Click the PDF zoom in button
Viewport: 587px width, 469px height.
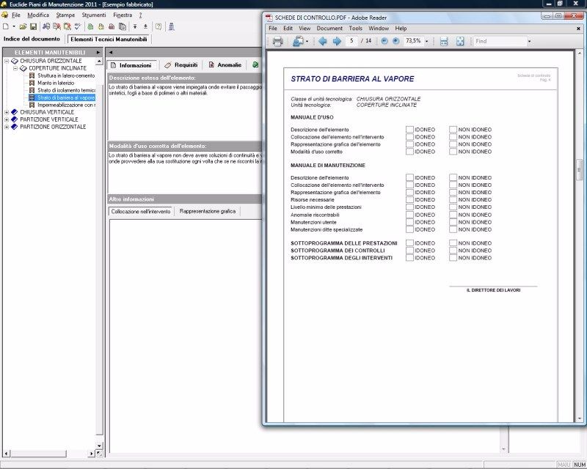coord(396,41)
